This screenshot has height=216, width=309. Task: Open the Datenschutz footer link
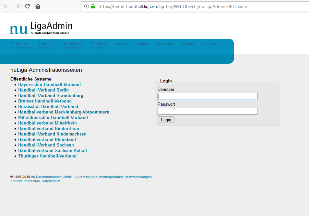(x=51, y=181)
